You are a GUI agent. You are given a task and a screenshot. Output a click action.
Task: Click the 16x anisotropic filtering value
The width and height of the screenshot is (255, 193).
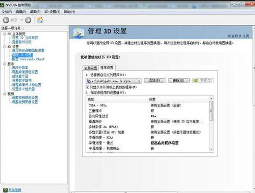(154, 116)
